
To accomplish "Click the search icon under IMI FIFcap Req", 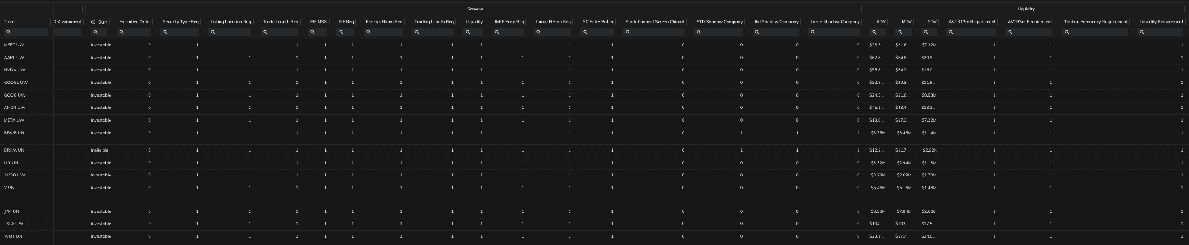I will [x=497, y=32].
